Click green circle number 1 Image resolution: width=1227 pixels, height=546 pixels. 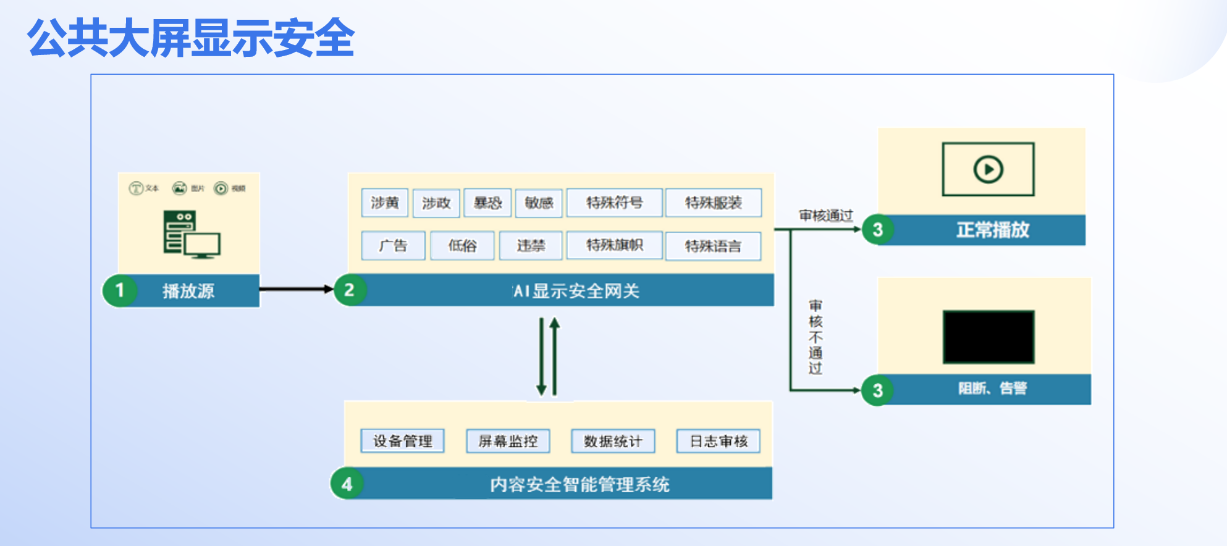click(119, 290)
